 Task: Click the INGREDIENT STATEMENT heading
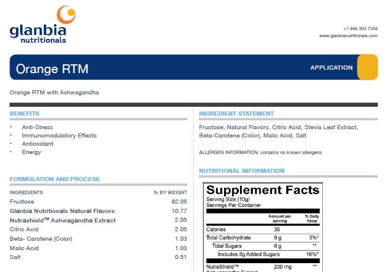point(237,113)
